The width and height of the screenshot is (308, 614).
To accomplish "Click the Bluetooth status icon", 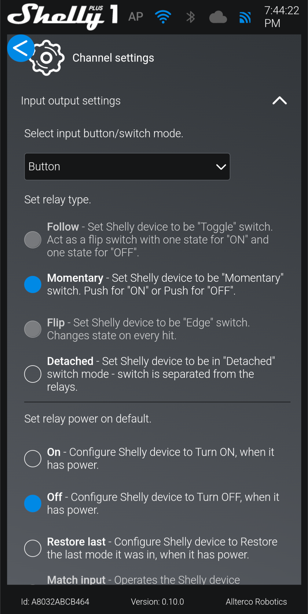I will click(x=190, y=17).
